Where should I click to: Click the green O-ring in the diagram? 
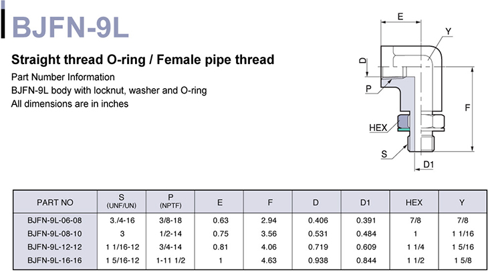pyautogui.click(x=404, y=130)
